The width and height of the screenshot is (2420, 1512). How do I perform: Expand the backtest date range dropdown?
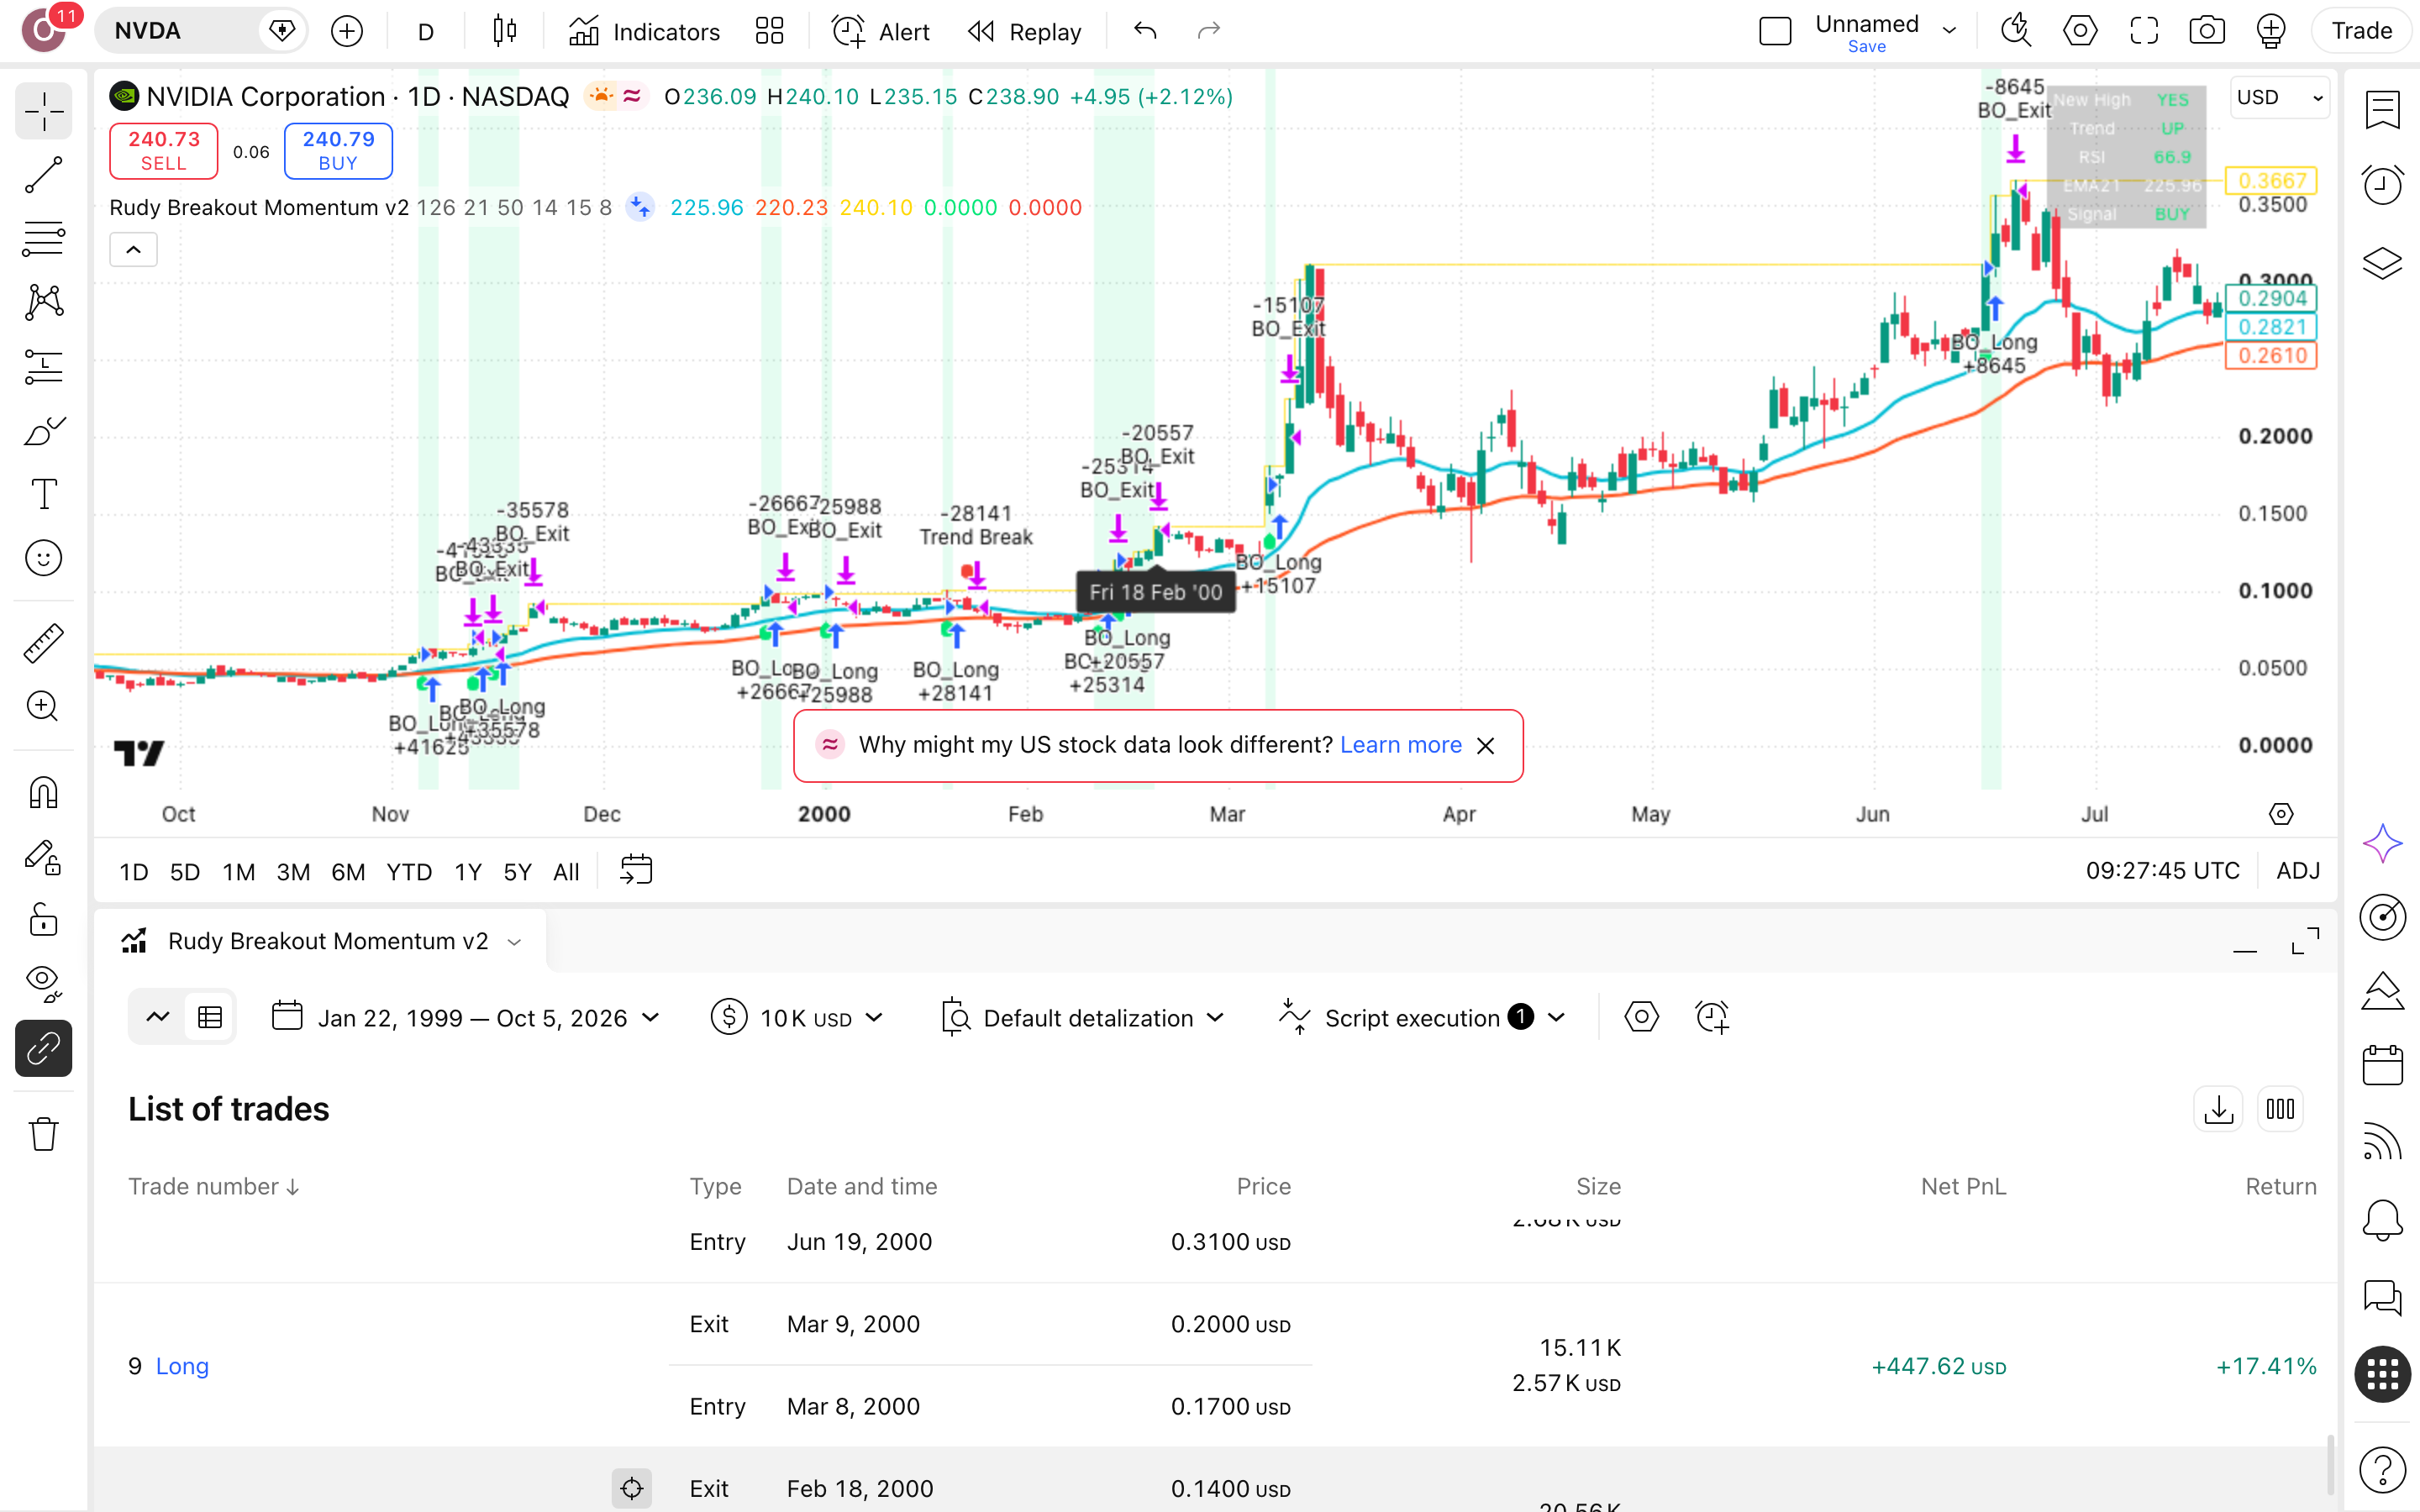point(466,1018)
